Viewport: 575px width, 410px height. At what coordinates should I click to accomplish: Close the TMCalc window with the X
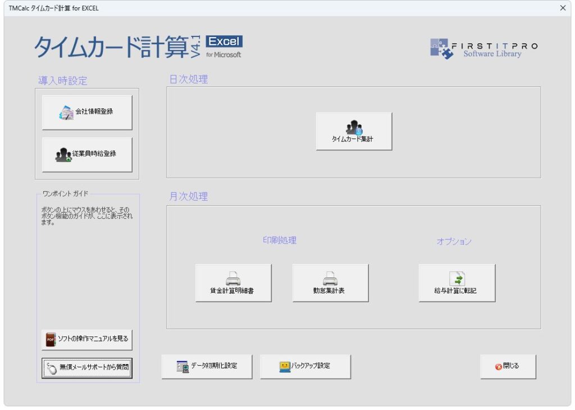pos(563,8)
